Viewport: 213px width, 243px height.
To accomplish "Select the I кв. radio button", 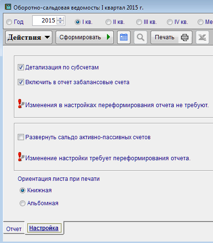I will [x=78, y=22].
